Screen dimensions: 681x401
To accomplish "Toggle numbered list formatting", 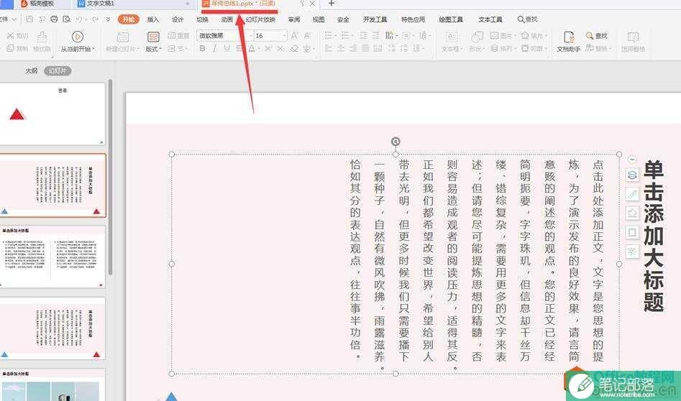I will [345, 36].
